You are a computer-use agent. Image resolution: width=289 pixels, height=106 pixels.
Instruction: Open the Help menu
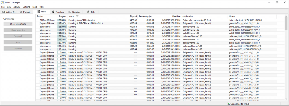(x=41, y=7)
